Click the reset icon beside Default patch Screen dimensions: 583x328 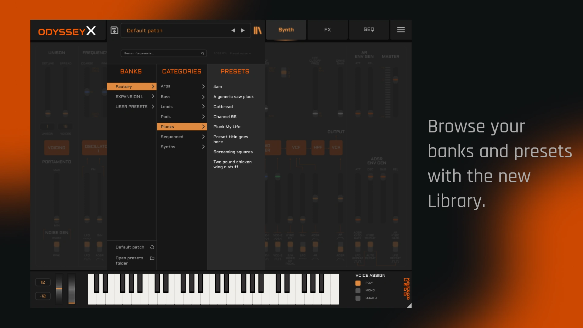pyautogui.click(x=152, y=247)
